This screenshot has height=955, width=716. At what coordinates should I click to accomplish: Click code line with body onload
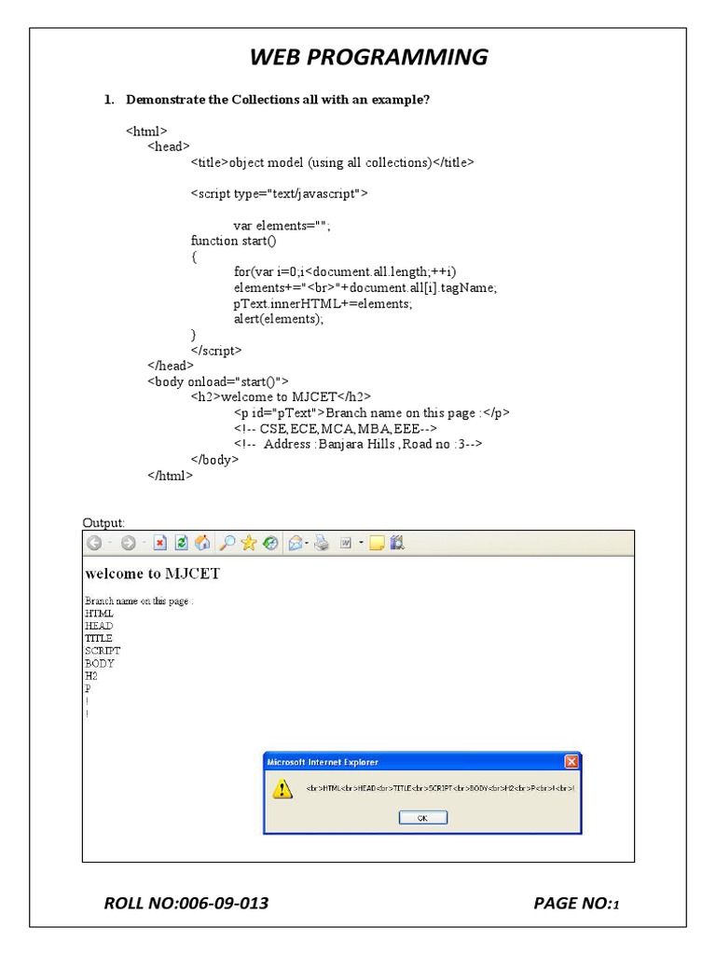click(218, 381)
